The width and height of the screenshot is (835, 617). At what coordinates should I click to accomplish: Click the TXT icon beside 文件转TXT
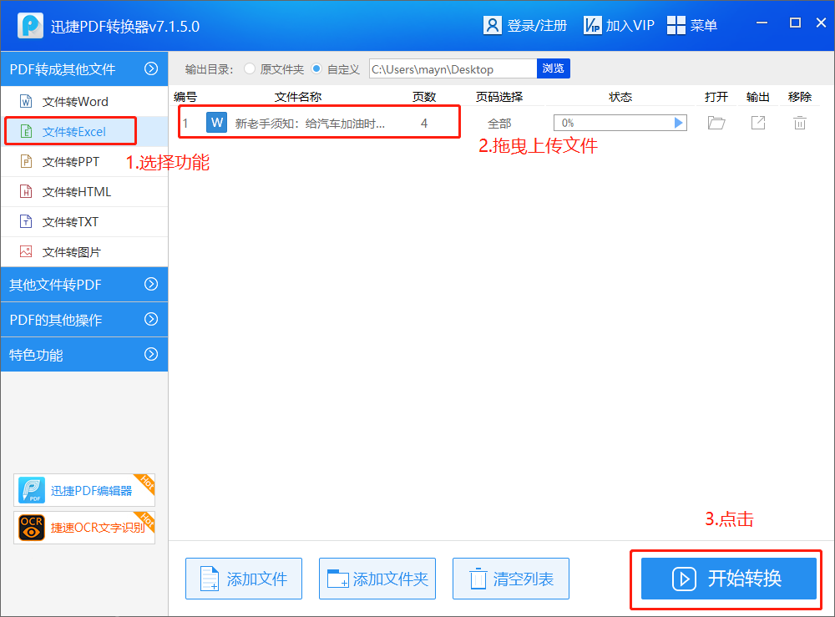pos(26,221)
